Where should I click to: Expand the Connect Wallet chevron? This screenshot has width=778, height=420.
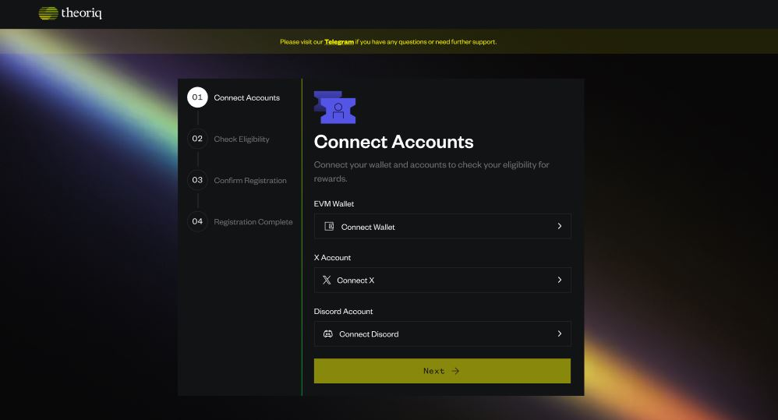click(x=559, y=226)
